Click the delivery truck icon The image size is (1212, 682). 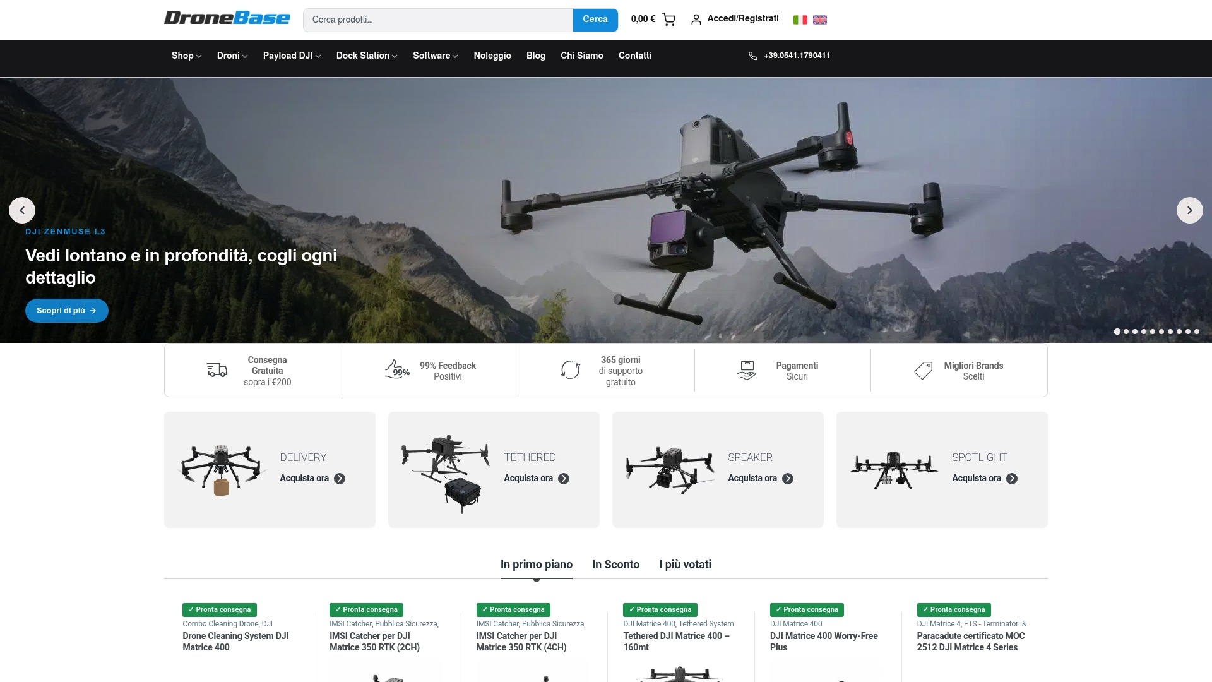click(x=217, y=370)
